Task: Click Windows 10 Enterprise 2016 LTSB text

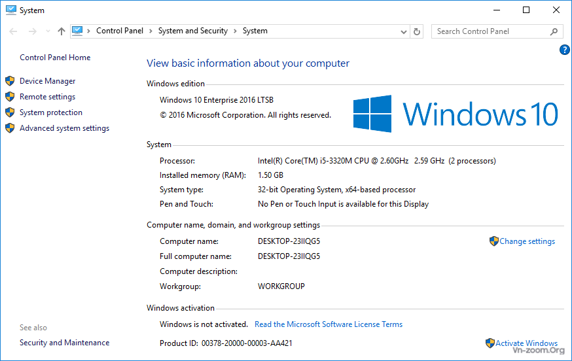Action: coord(217,100)
